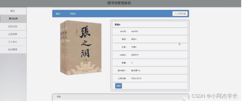Image resolution: width=242 pixels, height=101 pixels.
Task: Click the 出版社4 value
Action: click(x=135, y=55)
